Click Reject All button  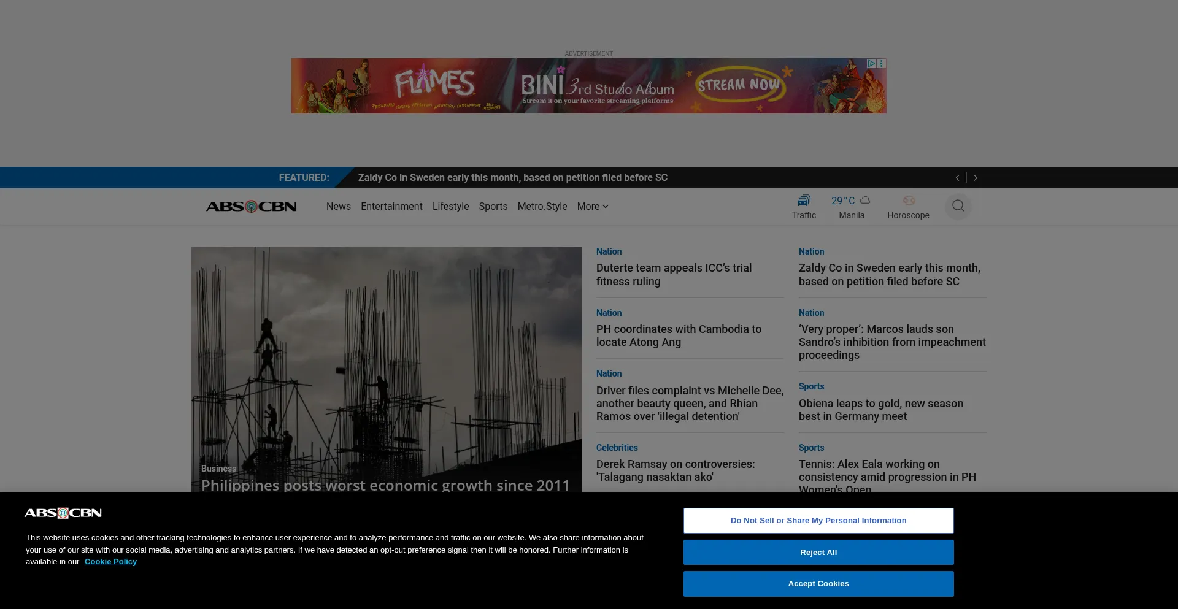[x=818, y=553]
